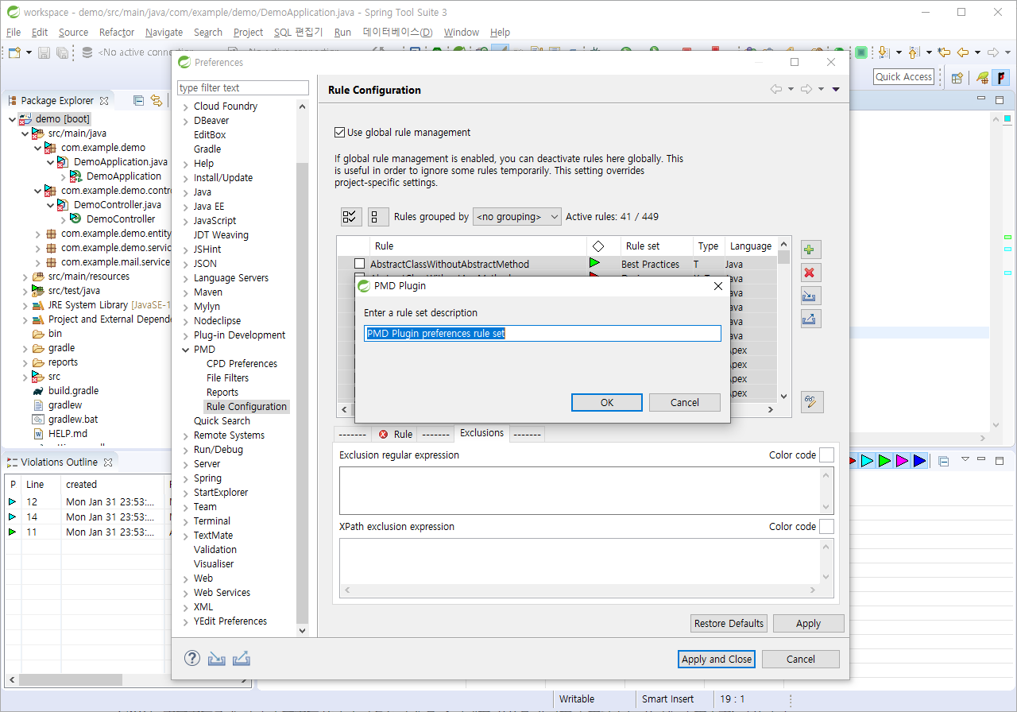Viewport: 1017px width, 712px height.
Task: Click the check-all rules icon
Action: (350, 217)
